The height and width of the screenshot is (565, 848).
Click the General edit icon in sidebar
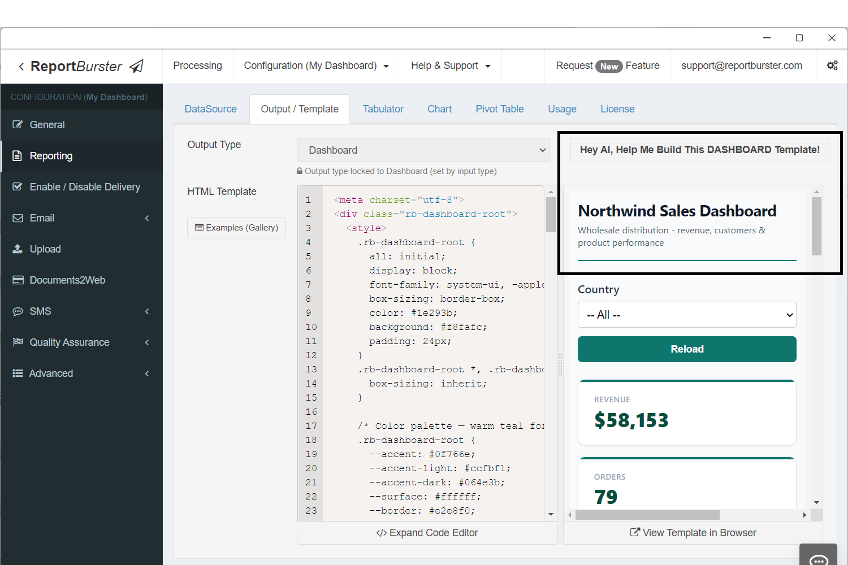tap(18, 125)
